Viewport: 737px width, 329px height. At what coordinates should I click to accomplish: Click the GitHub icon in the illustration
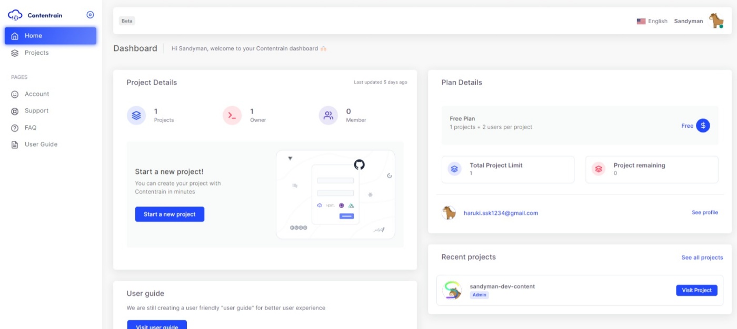(x=359, y=164)
